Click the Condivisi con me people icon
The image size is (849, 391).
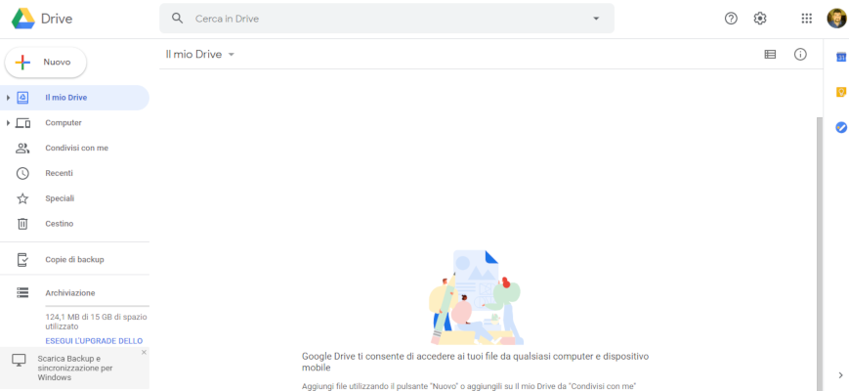point(22,148)
